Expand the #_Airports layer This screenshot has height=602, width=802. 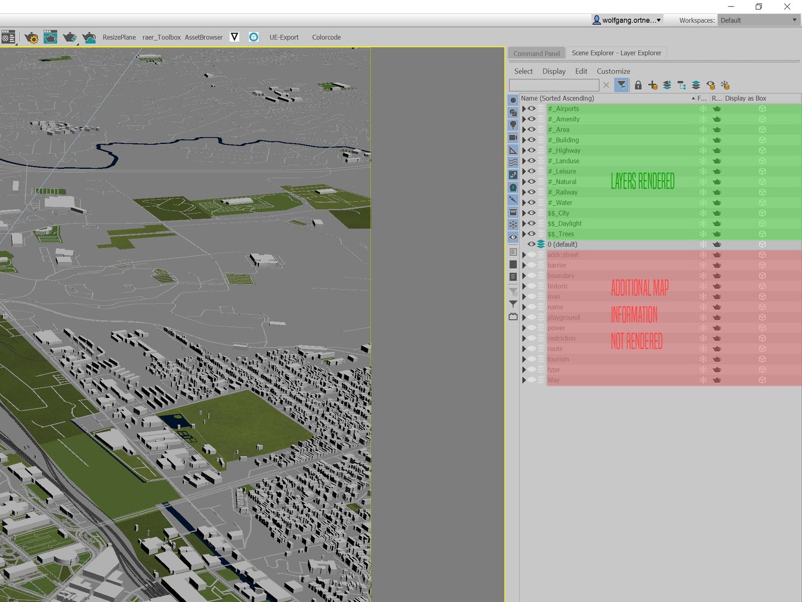click(524, 109)
